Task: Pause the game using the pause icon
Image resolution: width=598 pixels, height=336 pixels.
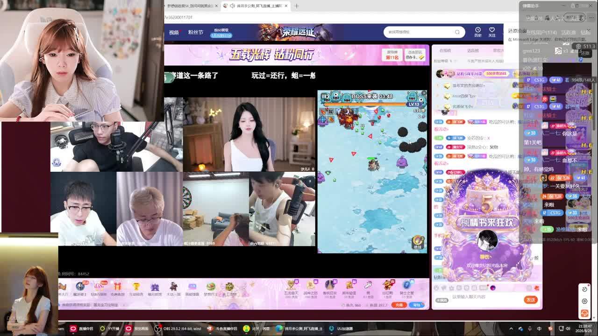Action: coord(326,96)
